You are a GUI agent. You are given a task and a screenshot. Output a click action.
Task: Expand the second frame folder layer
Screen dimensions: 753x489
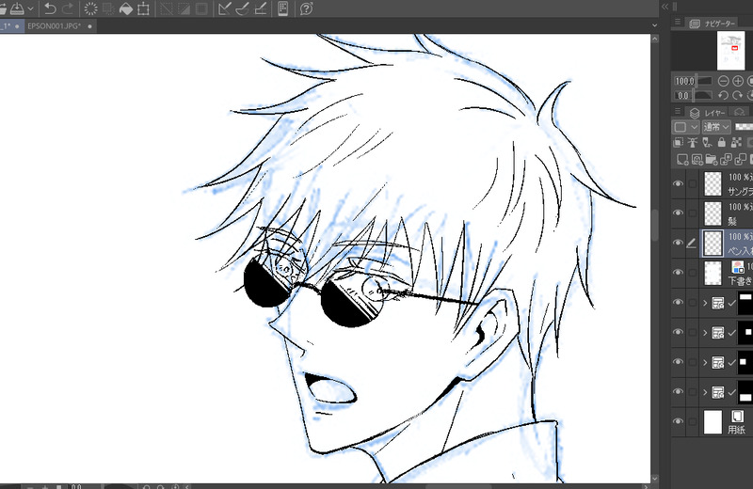click(705, 333)
